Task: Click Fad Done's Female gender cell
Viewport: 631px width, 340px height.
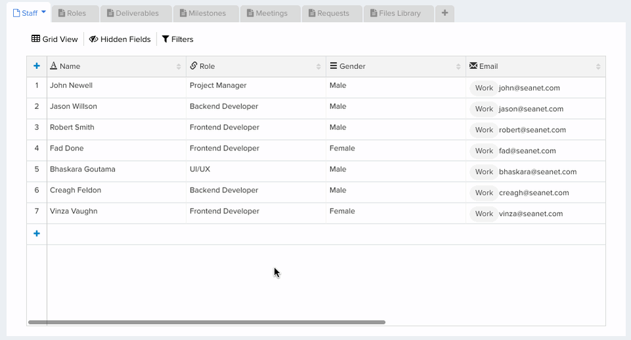Action: [396, 150]
